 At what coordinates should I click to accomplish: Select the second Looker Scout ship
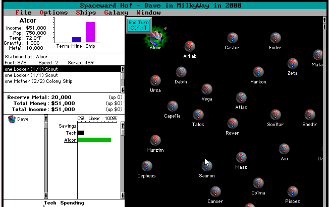tap(31, 75)
